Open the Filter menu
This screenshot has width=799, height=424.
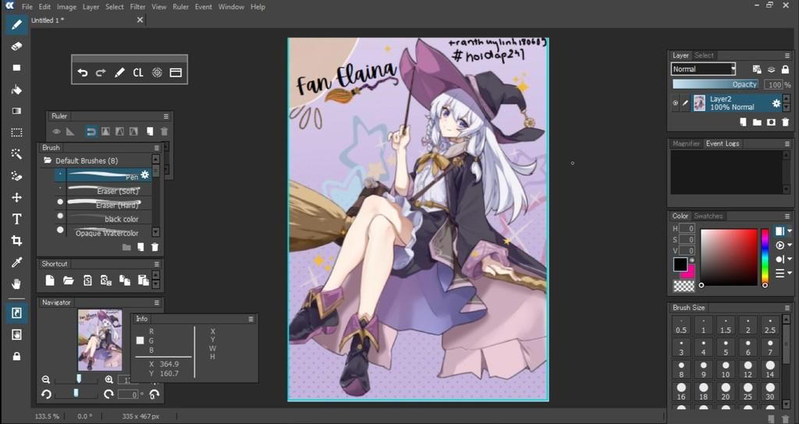pyautogui.click(x=137, y=6)
